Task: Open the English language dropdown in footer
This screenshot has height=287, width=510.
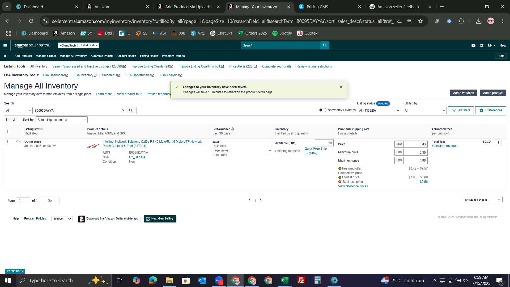Action: click(x=62, y=219)
